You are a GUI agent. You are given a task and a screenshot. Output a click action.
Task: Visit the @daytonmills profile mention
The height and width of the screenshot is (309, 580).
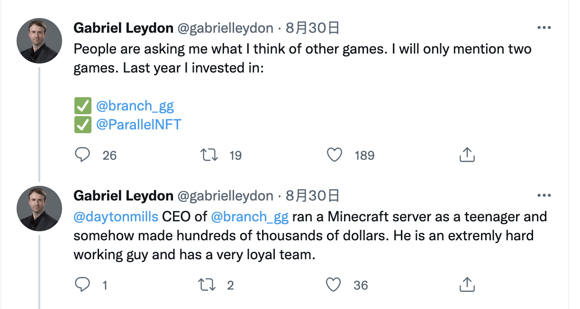[x=116, y=217]
